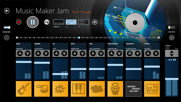This screenshot has height=102, width=181.
Task: Click the red record button
Action: (x=19, y=22)
